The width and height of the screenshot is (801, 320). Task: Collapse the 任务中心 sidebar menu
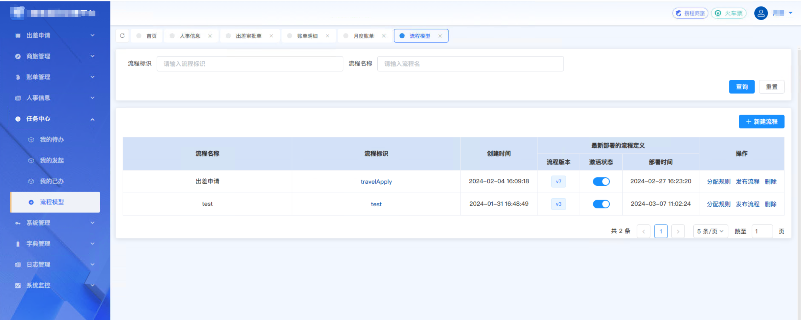[92, 119]
